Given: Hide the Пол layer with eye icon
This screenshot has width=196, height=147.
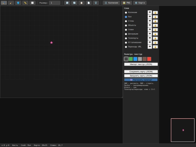Looking at the screenshot, I should click(x=150, y=17).
